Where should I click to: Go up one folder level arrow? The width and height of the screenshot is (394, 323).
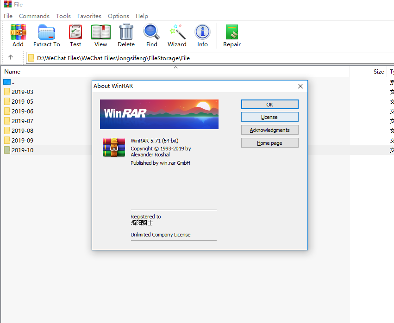coord(11,58)
